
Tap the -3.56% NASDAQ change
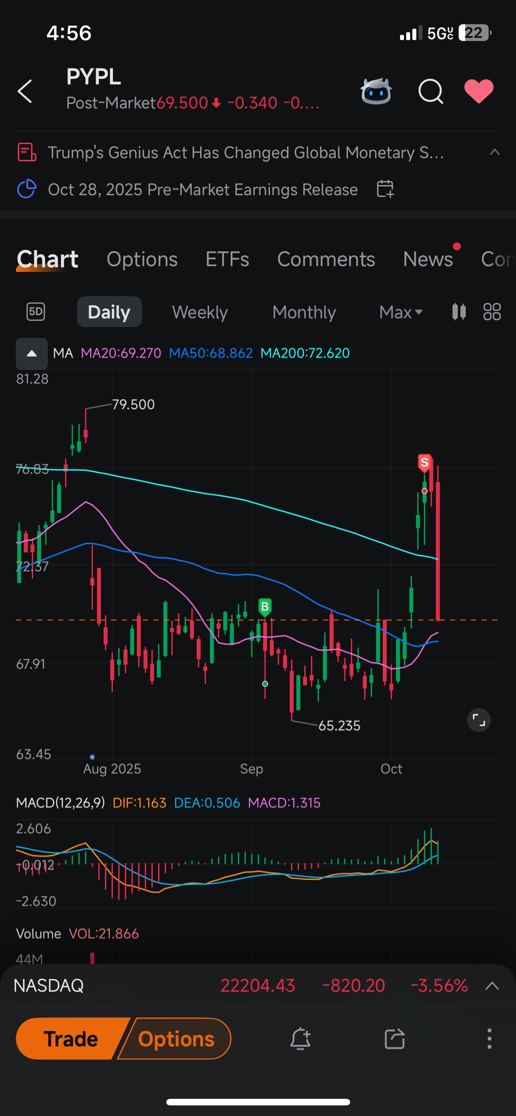439,986
